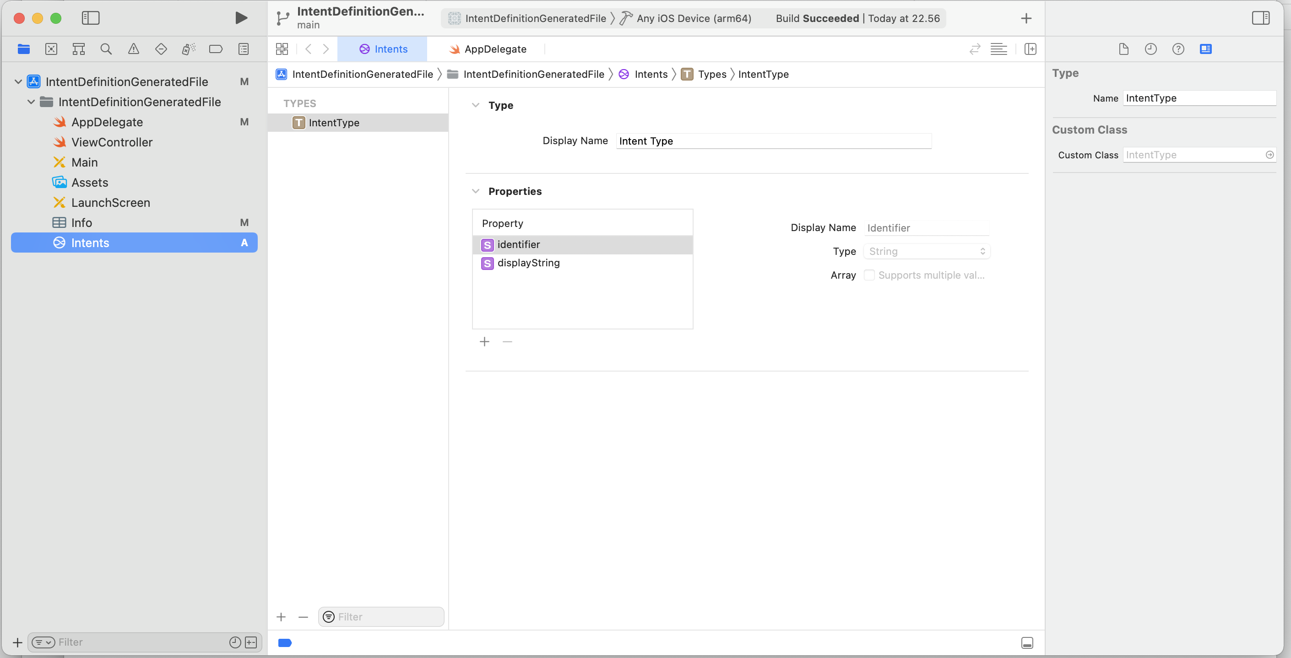This screenshot has height=658, width=1291.
Task: Click the Add Editor on right icon
Action: [1031, 49]
